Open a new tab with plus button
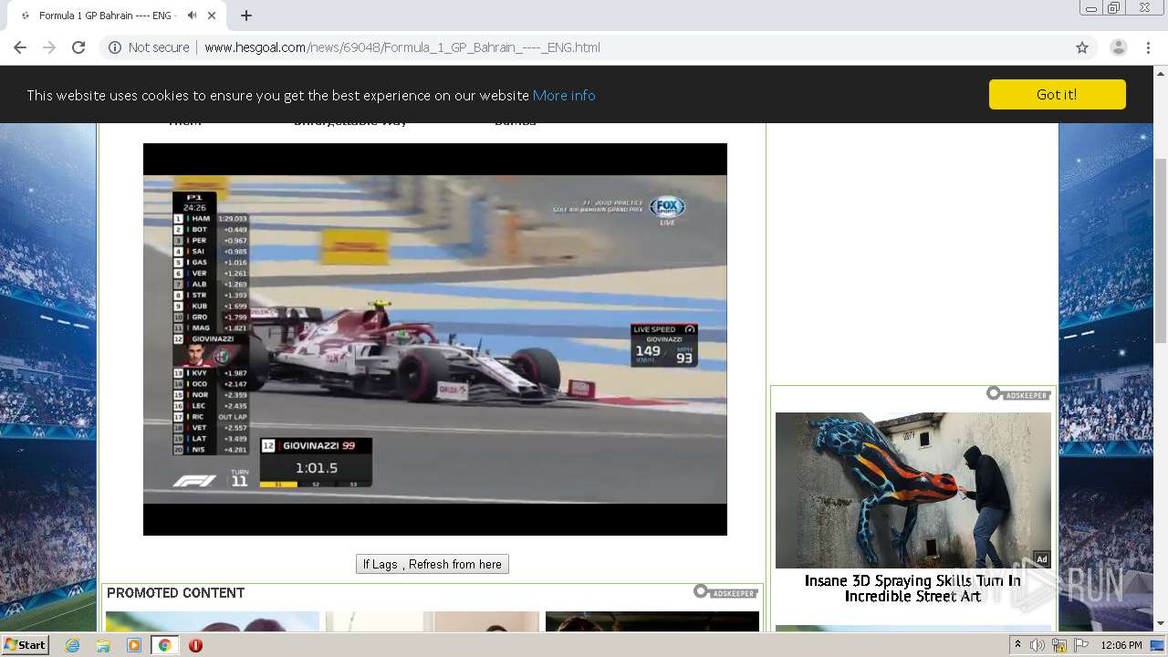This screenshot has height=657, width=1168. pos(246,16)
